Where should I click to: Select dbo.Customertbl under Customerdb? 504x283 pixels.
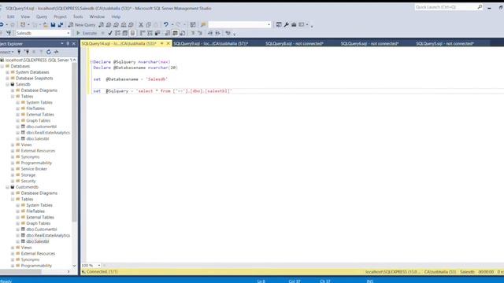click(x=42, y=230)
